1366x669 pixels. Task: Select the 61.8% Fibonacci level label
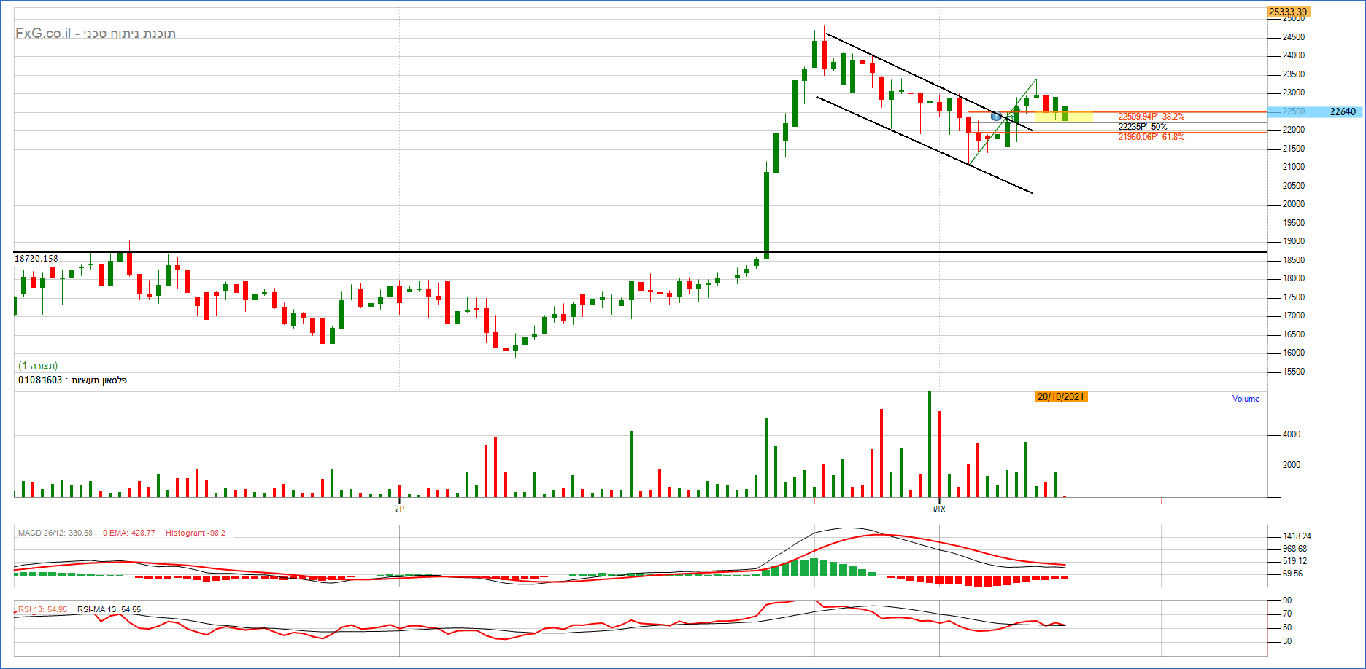pos(1151,137)
